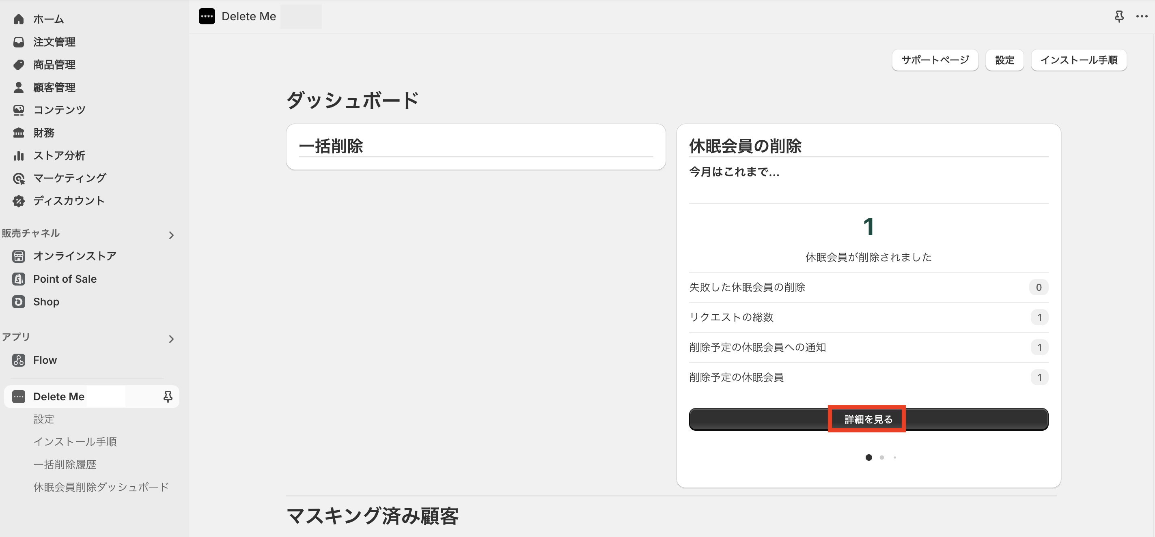Open 一括削除履歴 sidebar item
The height and width of the screenshot is (537, 1155).
click(x=65, y=464)
